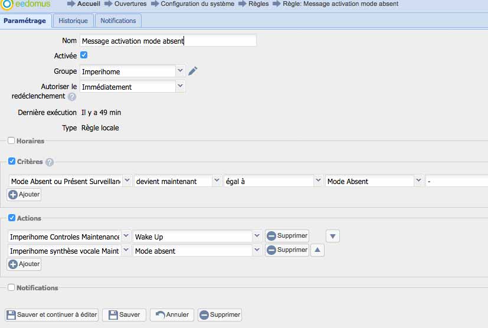This screenshot has width=488, height=328.
Task: Click the Nom text field
Action: [168, 41]
